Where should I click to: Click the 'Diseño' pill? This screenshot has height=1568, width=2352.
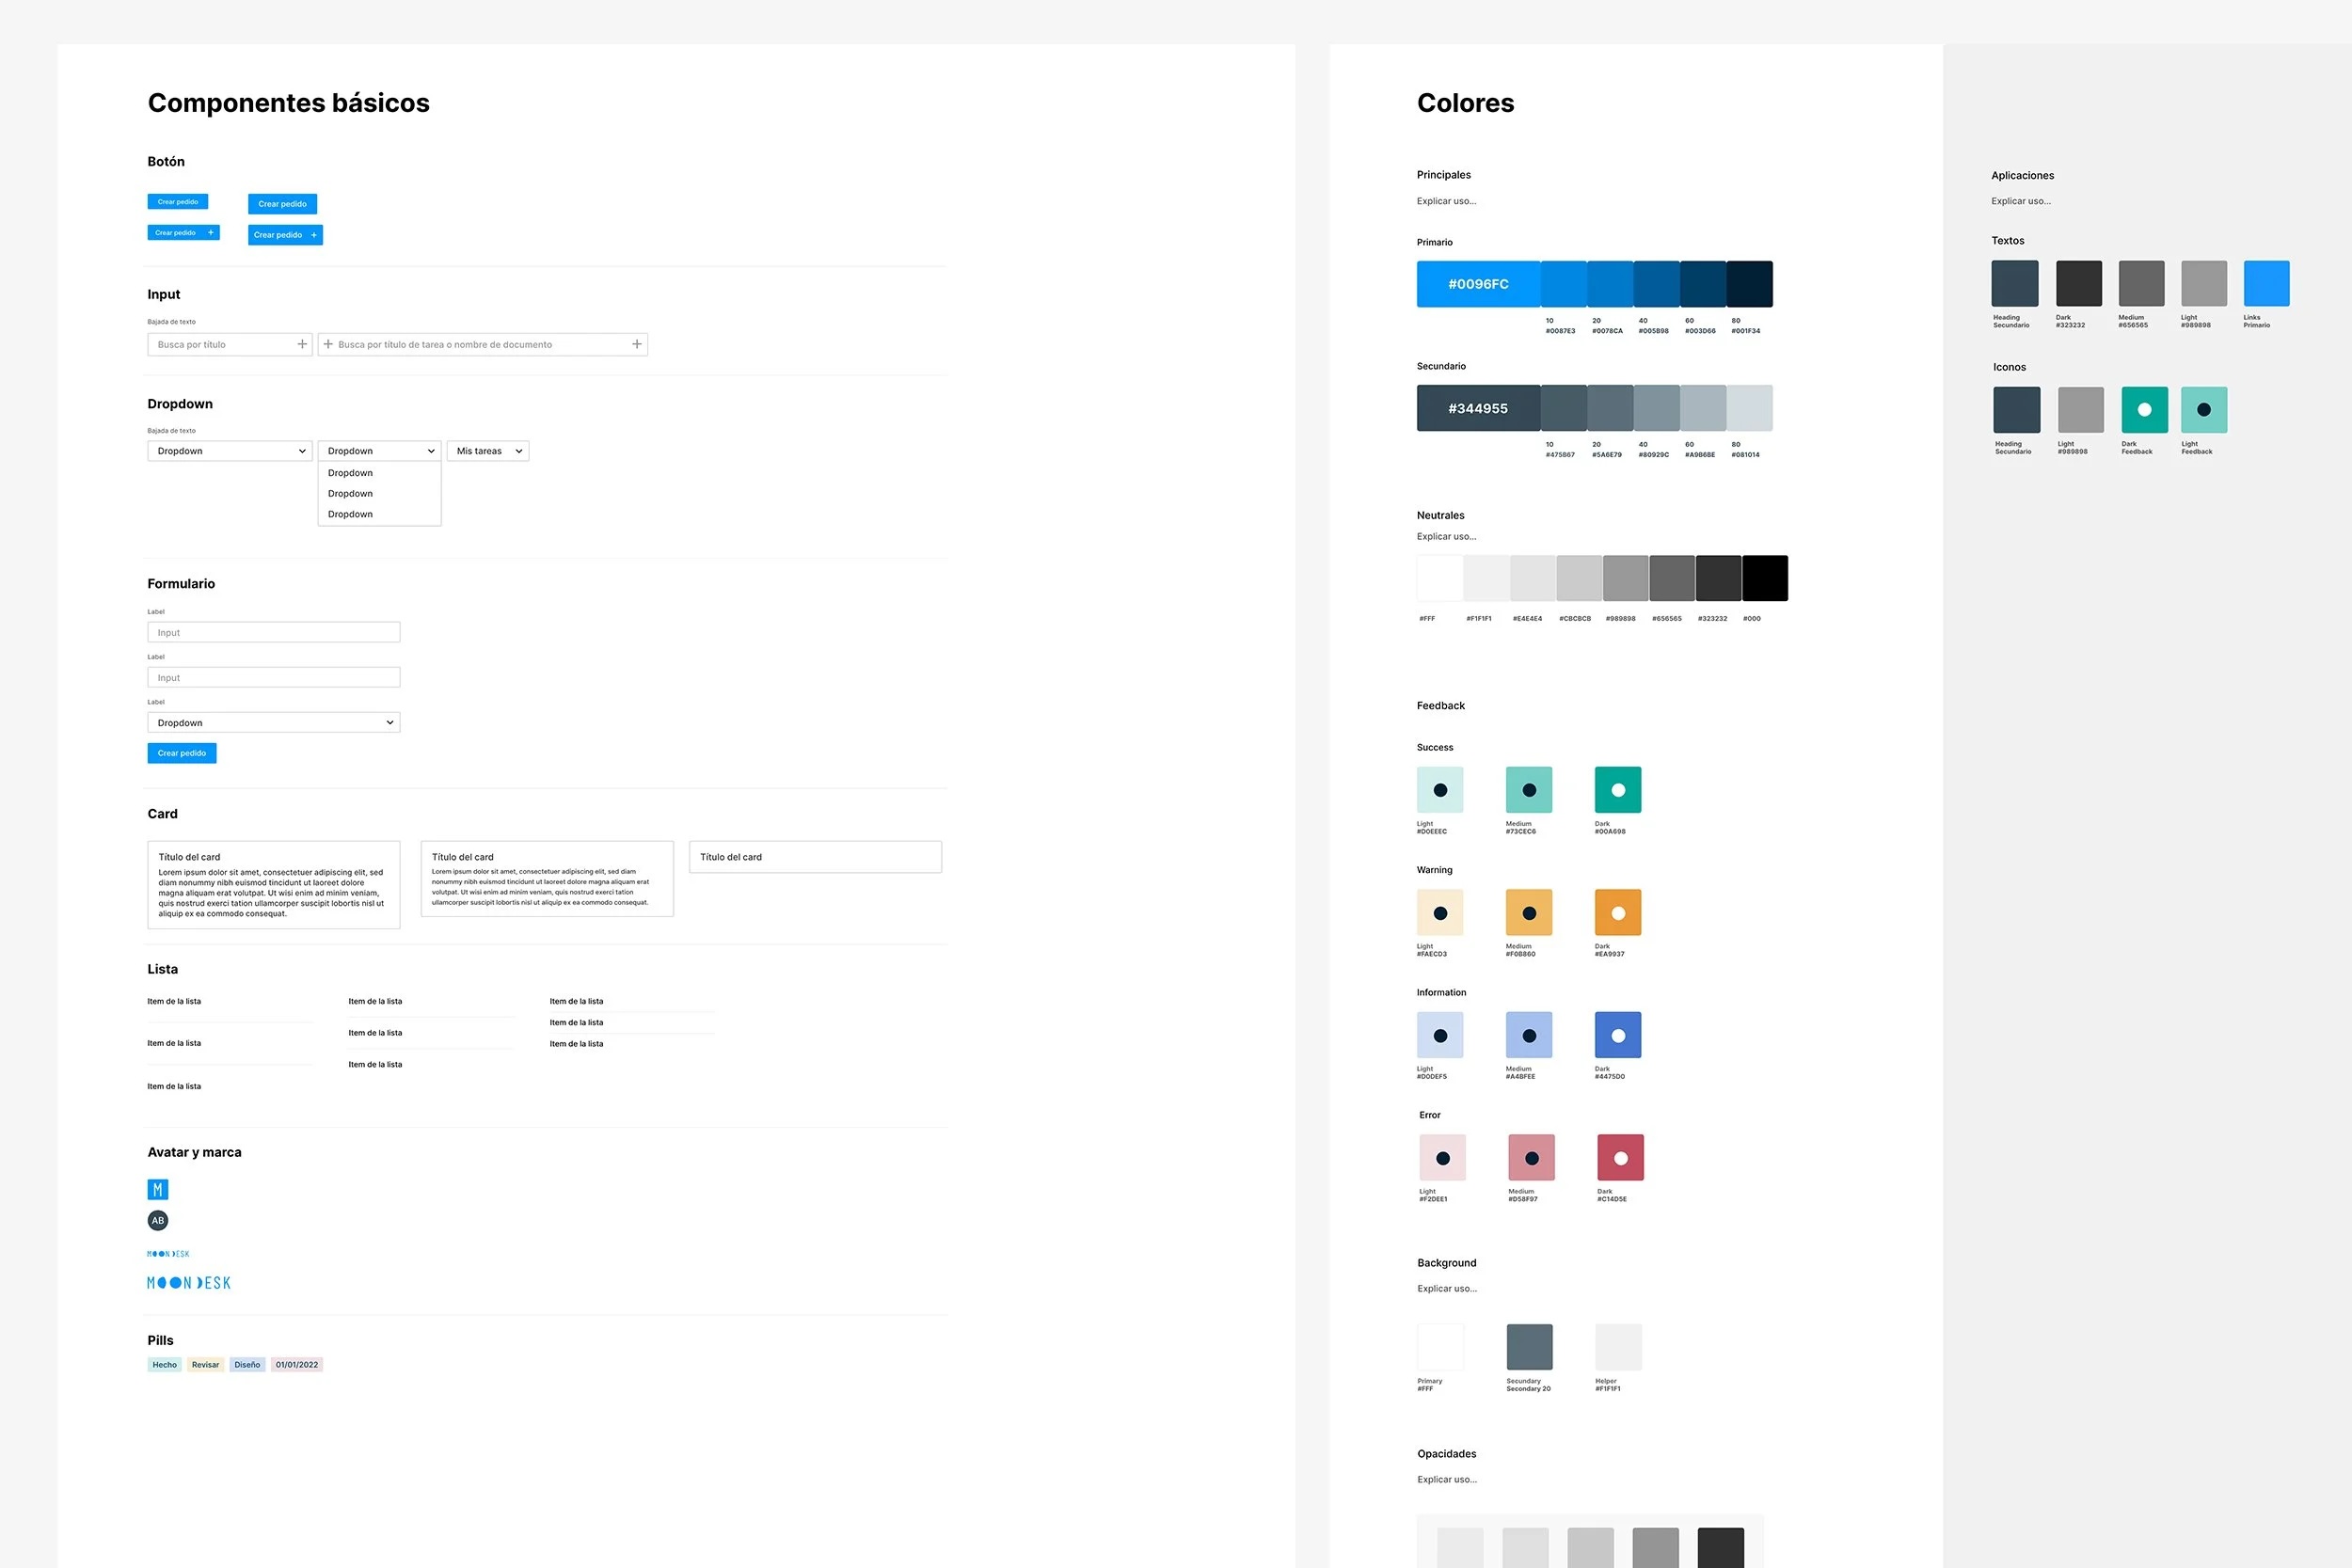[x=247, y=1364]
